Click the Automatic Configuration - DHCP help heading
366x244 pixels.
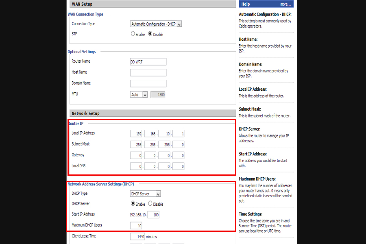point(265,14)
